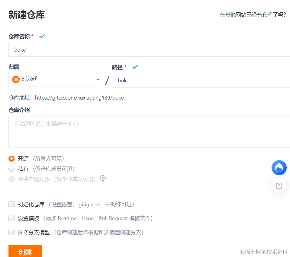The height and width of the screenshot is (257, 290).
Task: Click the circled question mark help icon
Action: [x=103, y=178]
